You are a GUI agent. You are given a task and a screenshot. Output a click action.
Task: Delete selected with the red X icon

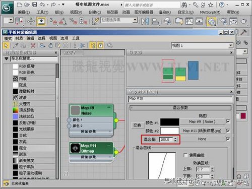(x=33, y=45)
